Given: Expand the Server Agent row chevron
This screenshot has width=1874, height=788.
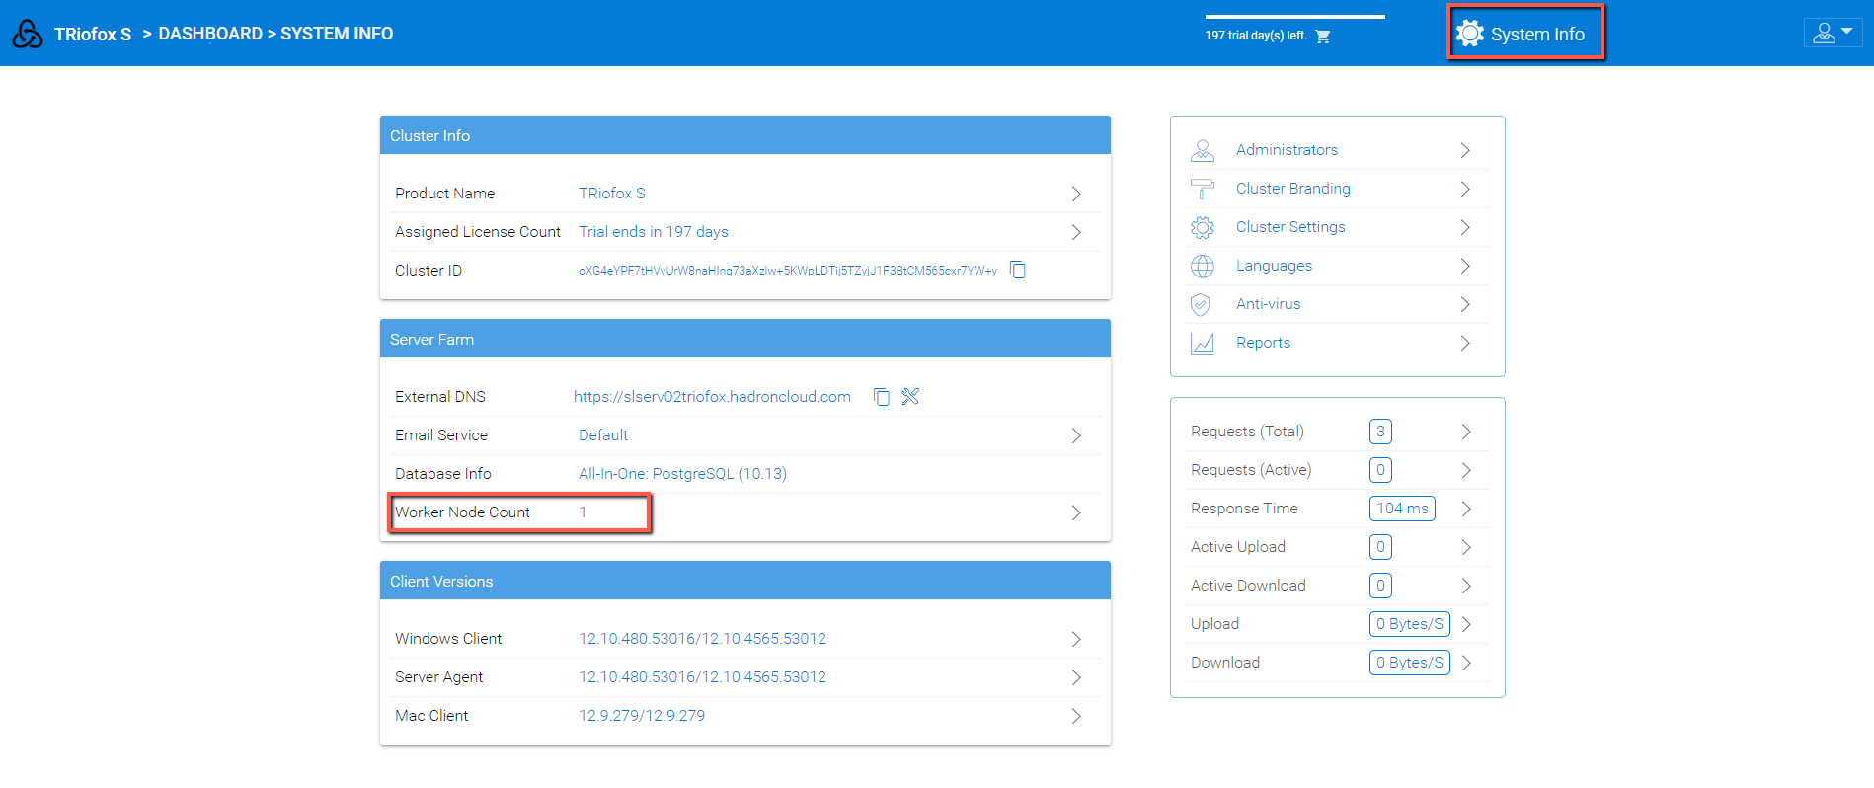Looking at the screenshot, I should click(x=1076, y=677).
